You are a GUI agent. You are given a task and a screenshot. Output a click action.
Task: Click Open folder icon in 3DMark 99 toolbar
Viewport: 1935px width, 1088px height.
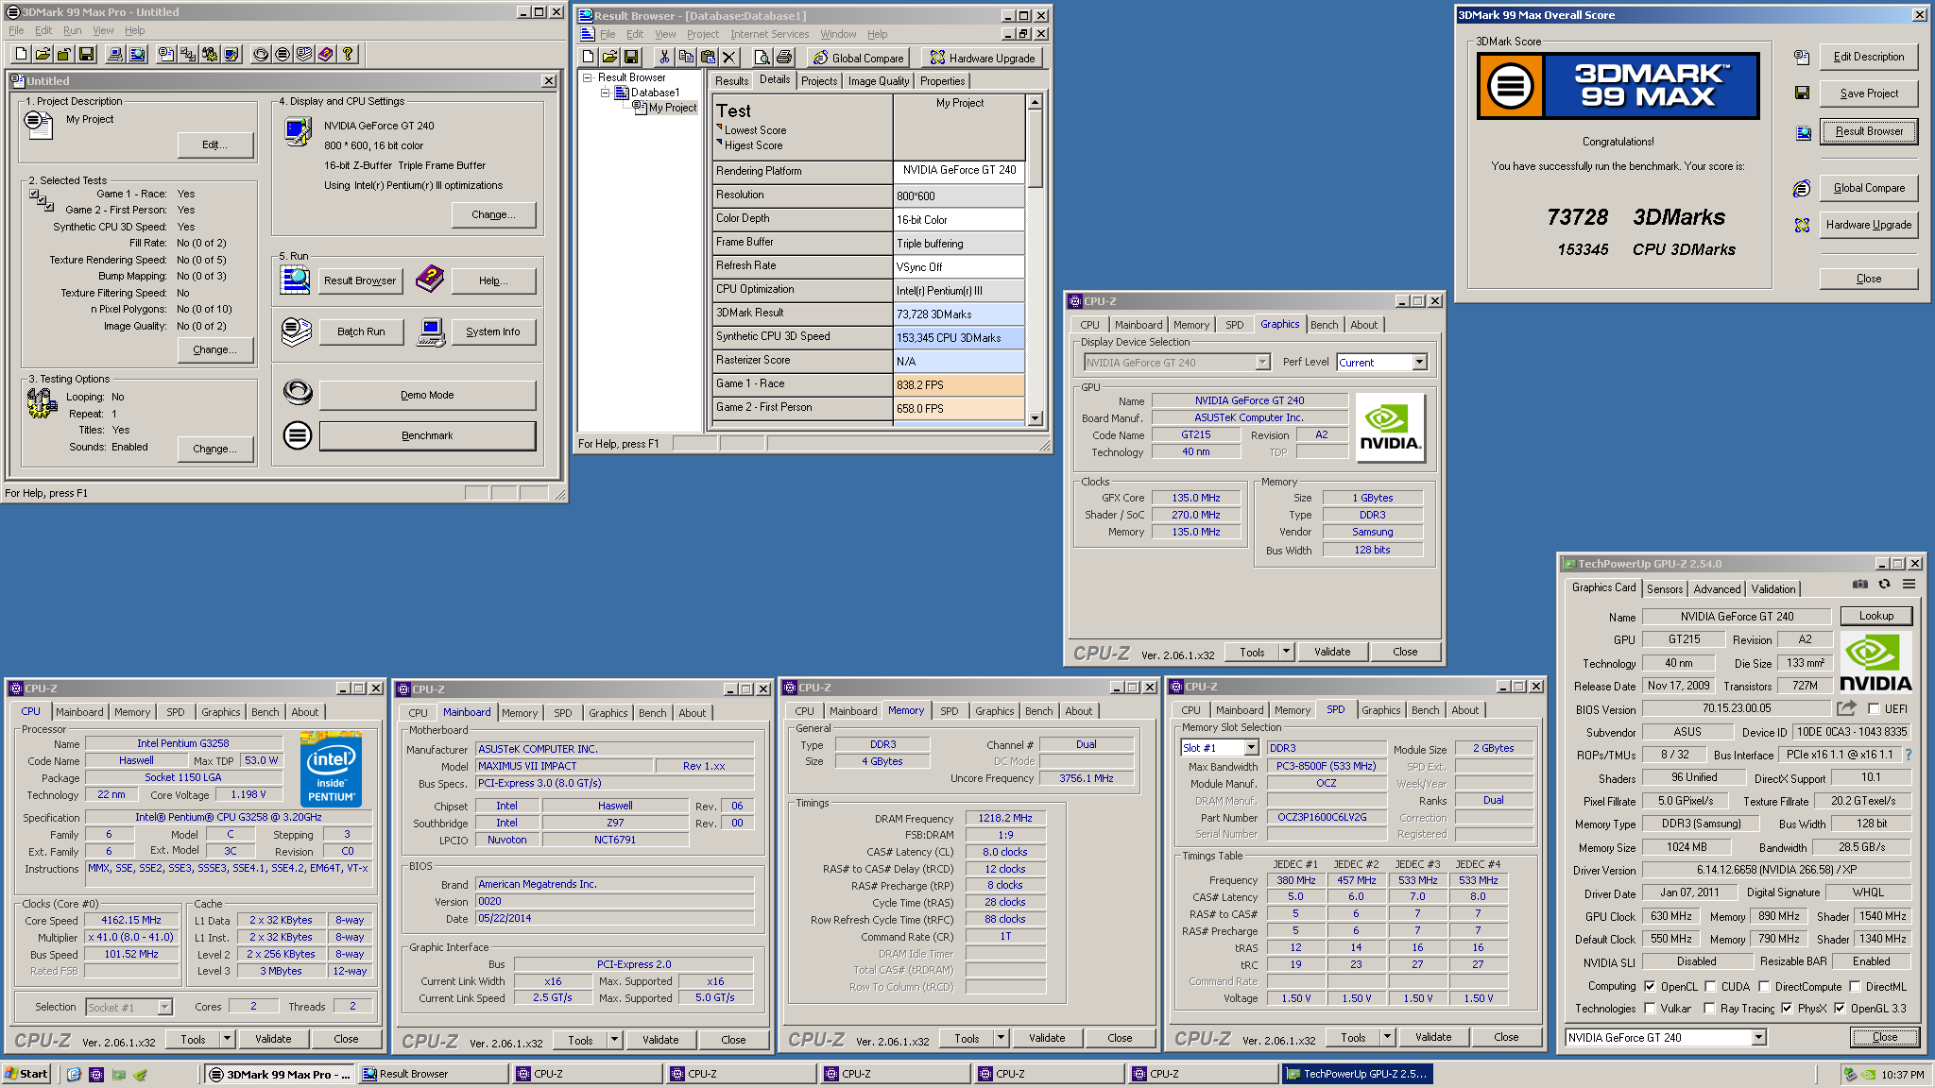43,54
